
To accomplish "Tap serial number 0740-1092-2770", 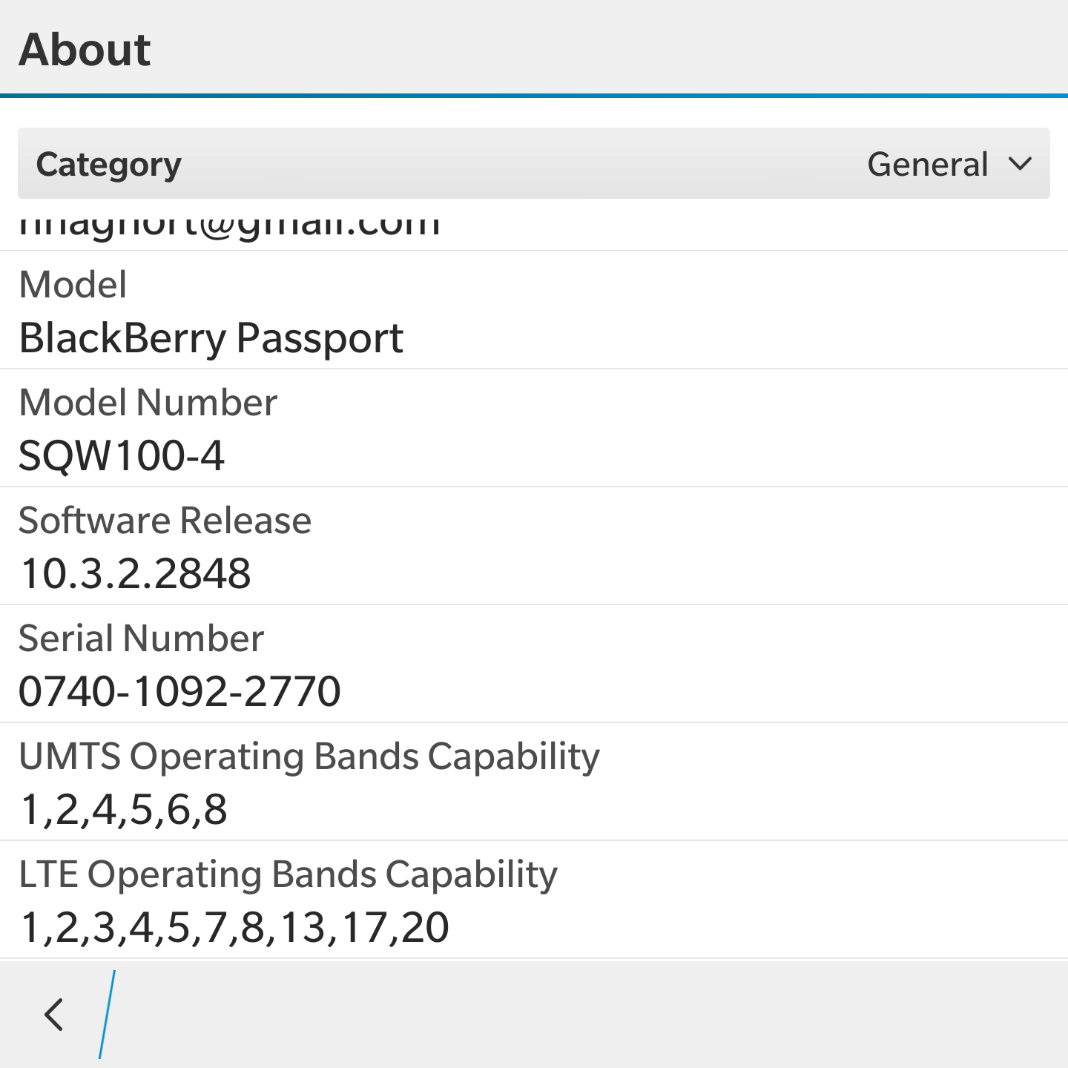I will coord(179,691).
